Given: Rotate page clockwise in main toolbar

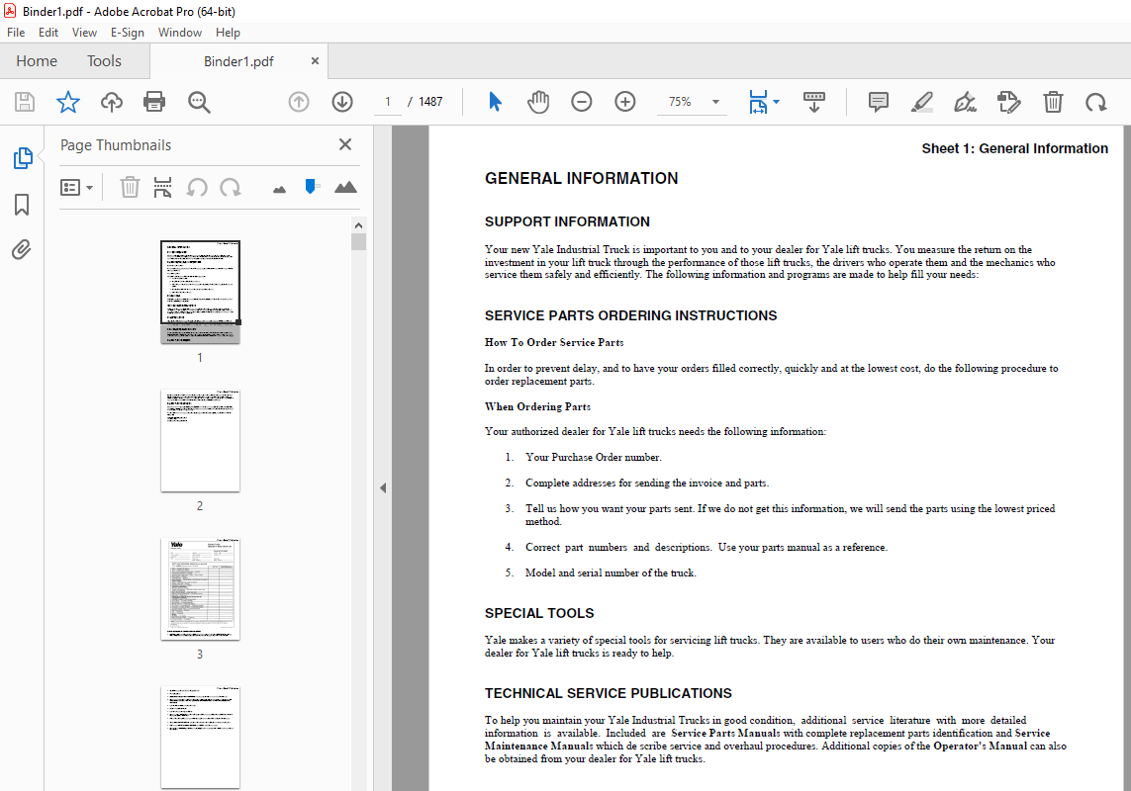Looking at the screenshot, I should pos(1095,102).
